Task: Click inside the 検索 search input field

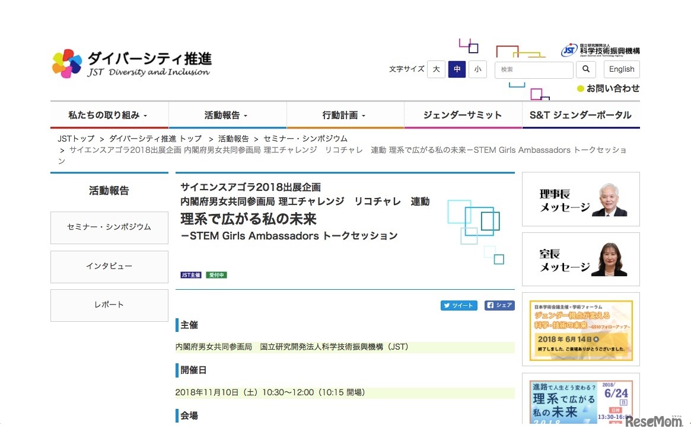Action: pyautogui.click(x=533, y=69)
